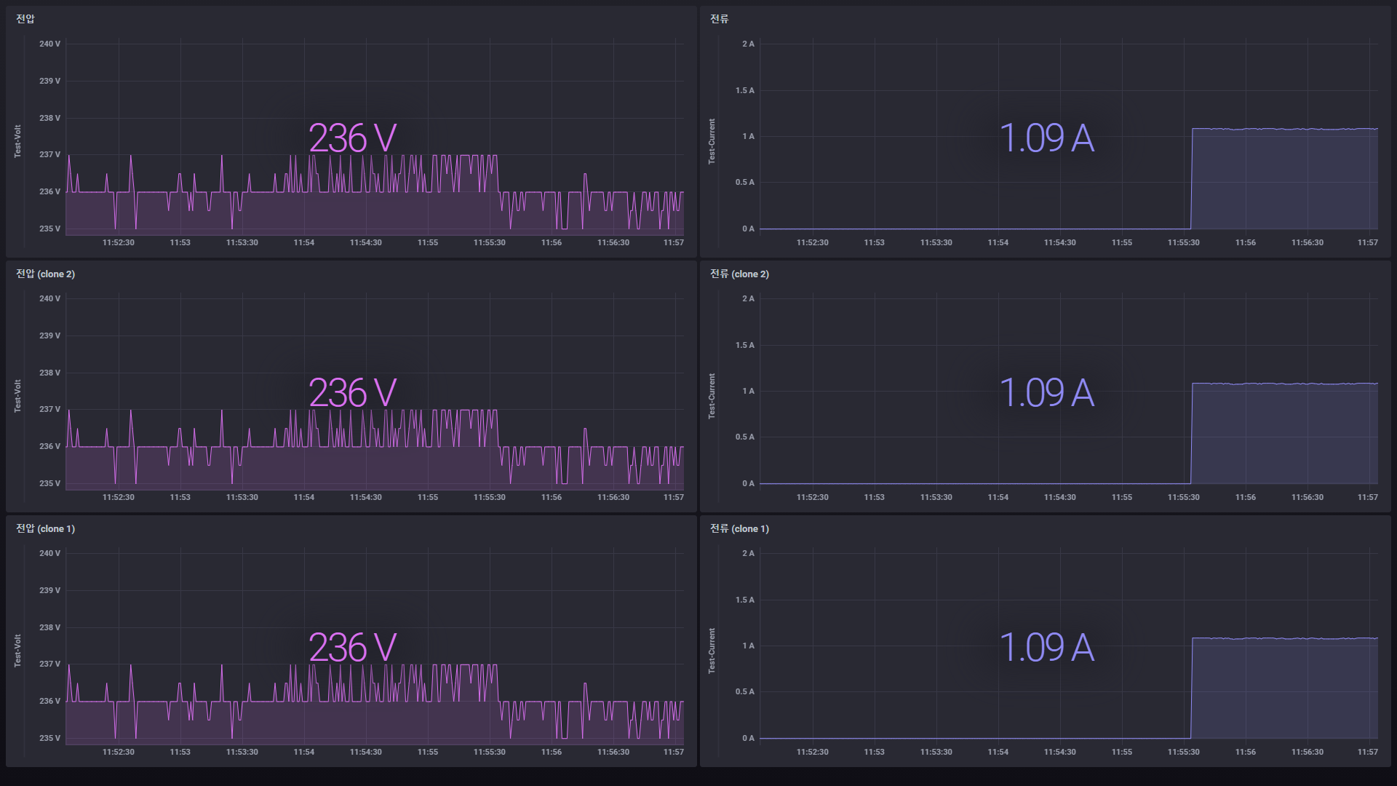Click the 1.09 A value in 전류 (clone 1)
Viewport: 1397px width, 786px height.
click(1048, 647)
